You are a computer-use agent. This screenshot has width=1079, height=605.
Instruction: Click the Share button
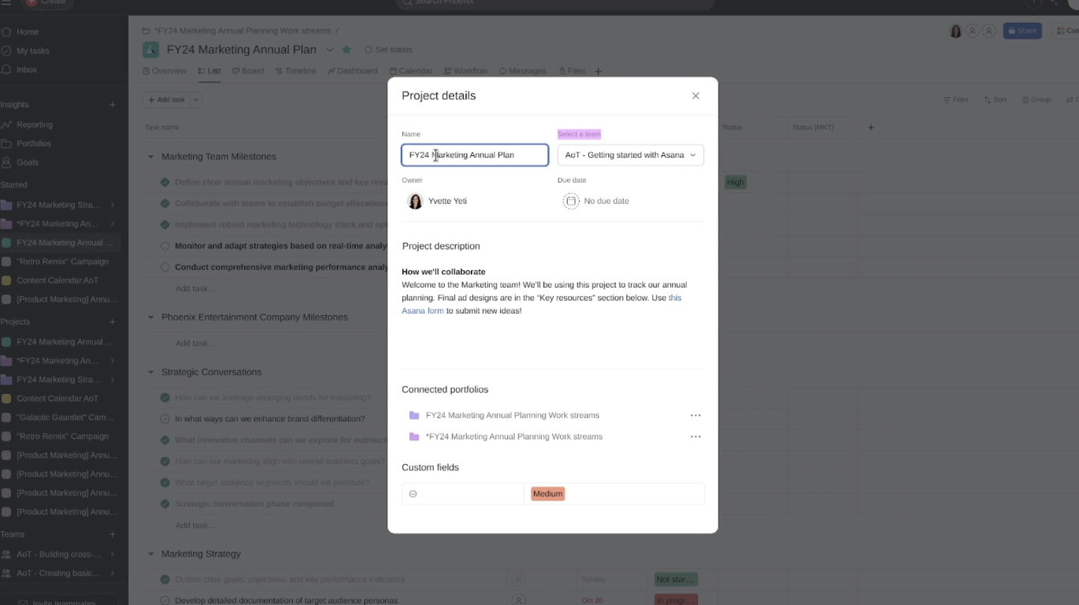1022,31
